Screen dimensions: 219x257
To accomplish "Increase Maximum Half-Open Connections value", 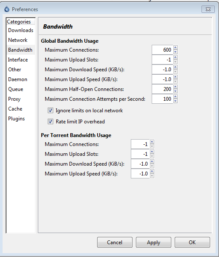I will (x=176, y=87).
